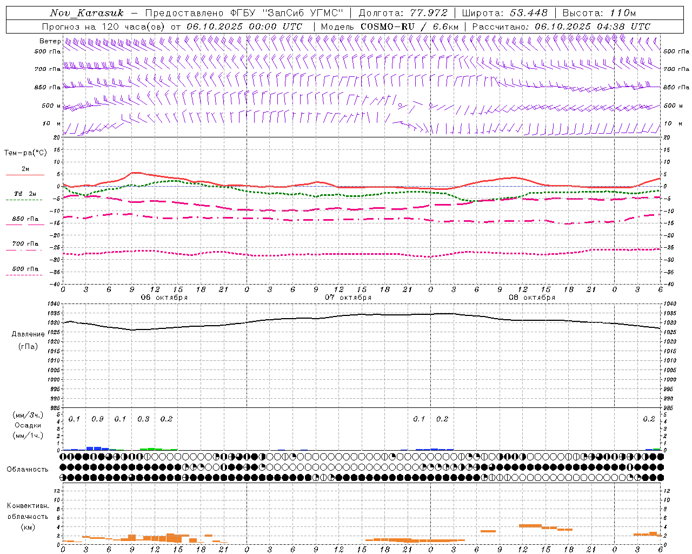This screenshot has width=692, height=554.
Task: Click the (мм/1ч.) unit label
Action: (28, 435)
